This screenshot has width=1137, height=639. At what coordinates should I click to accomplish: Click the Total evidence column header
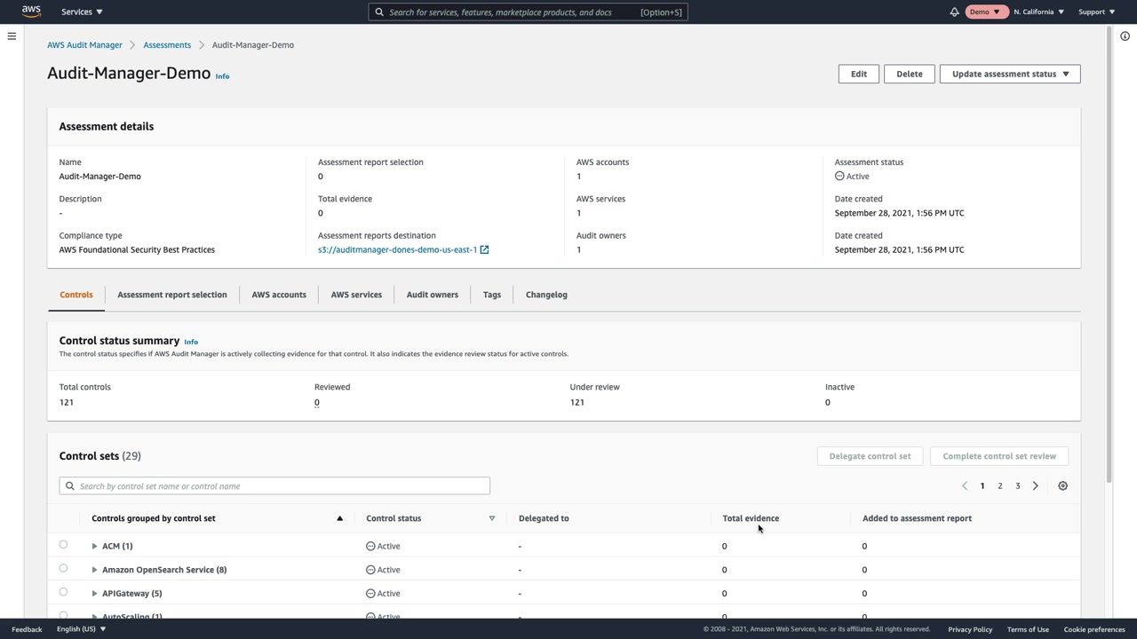coord(751,518)
